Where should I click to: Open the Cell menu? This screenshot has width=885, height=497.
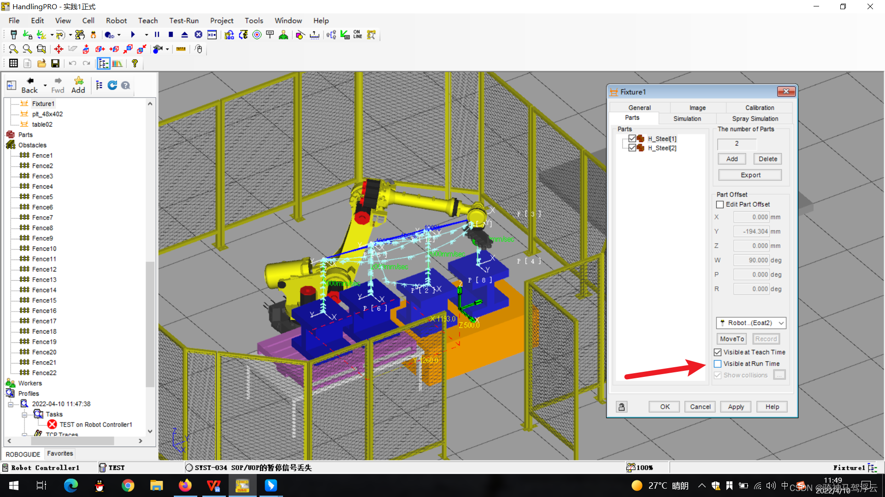[88, 21]
